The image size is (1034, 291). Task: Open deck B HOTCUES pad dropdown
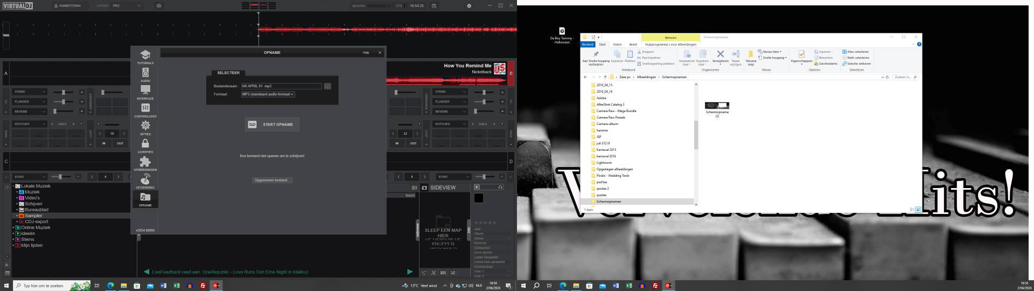pyautogui.click(x=450, y=124)
